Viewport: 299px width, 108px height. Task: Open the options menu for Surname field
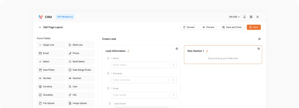[173, 80]
